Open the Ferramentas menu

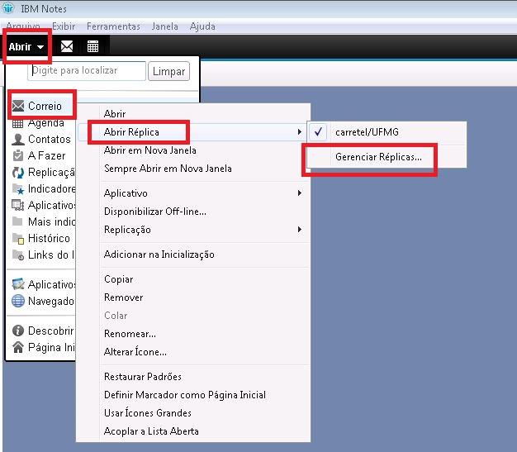click(x=113, y=26)
